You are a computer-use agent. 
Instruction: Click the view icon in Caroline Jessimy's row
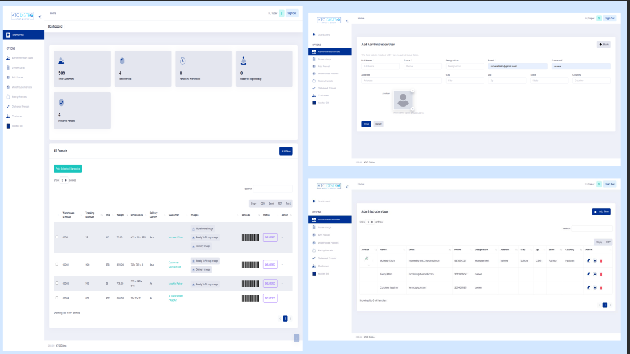pyautogui.click(x=594, y=287)
